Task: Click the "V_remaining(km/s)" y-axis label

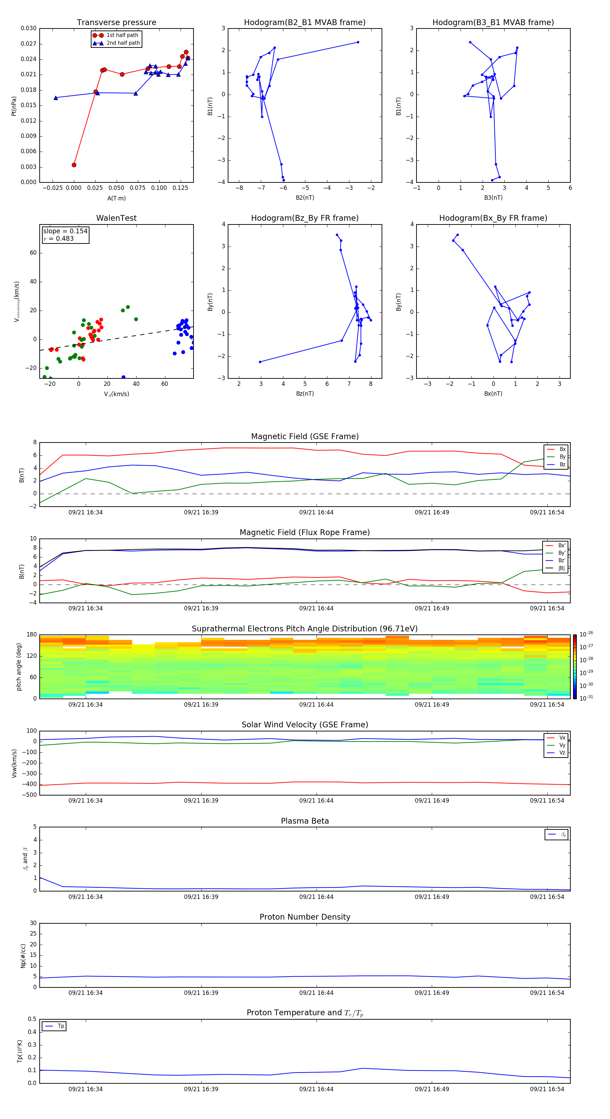Action: 17,301
